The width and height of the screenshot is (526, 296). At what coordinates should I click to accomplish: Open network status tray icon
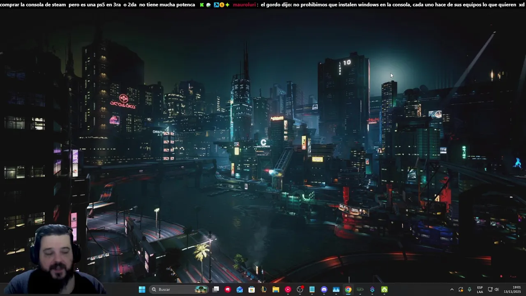490,289
